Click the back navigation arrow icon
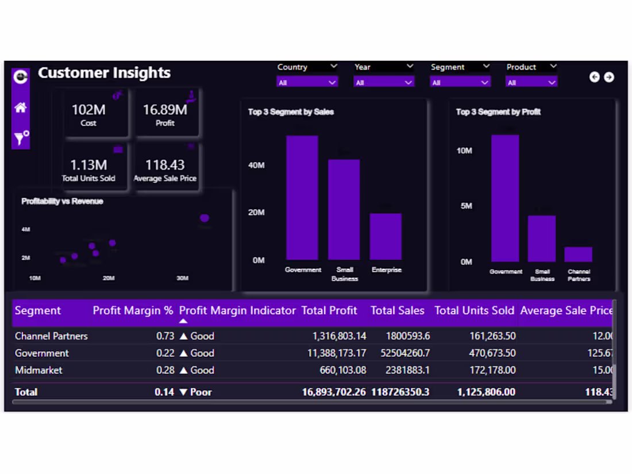Image resolution: width=632 pixels, height=474 pixels. click(x=595, y=76)
